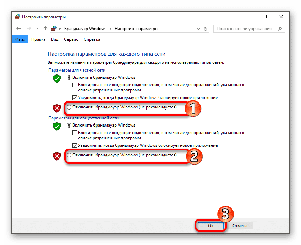Image resolution: width=301 pixels, height=245 pixels.
Task: Expand the double-chevron breadcrumb overflow
Action: point(60,29)
